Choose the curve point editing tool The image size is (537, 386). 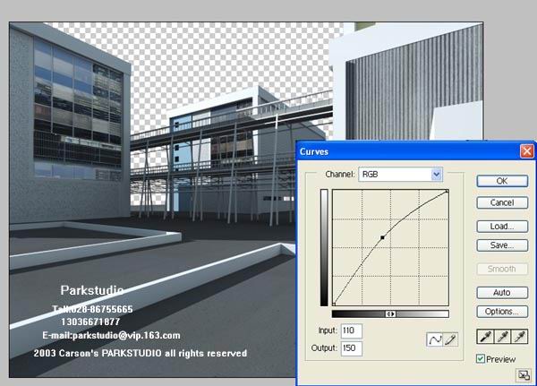tap(435, 339)
